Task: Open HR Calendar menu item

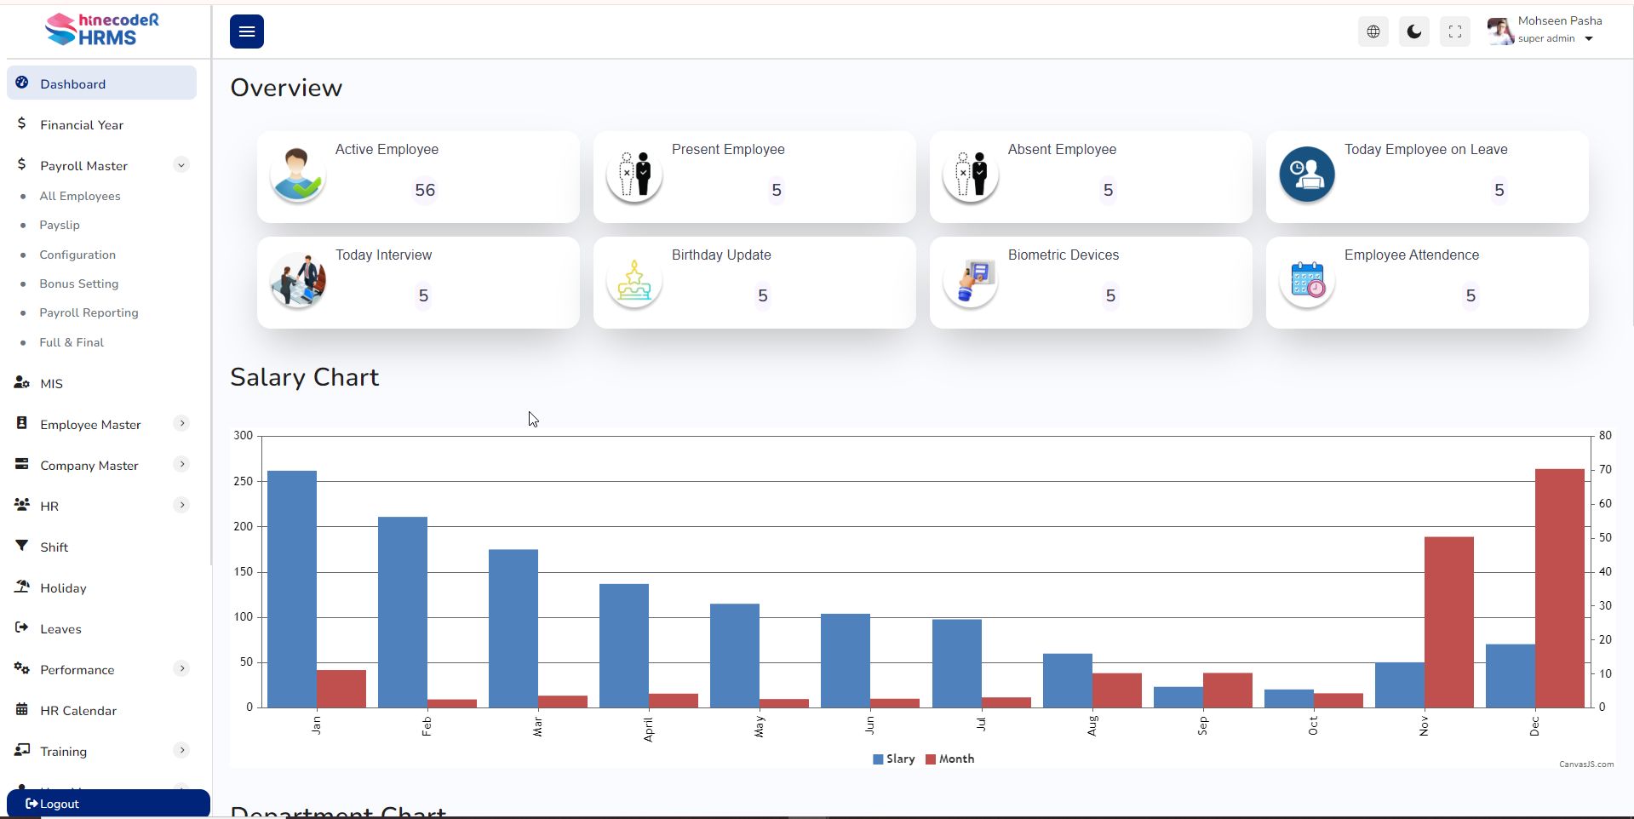Action: click(x=78, y=711)
